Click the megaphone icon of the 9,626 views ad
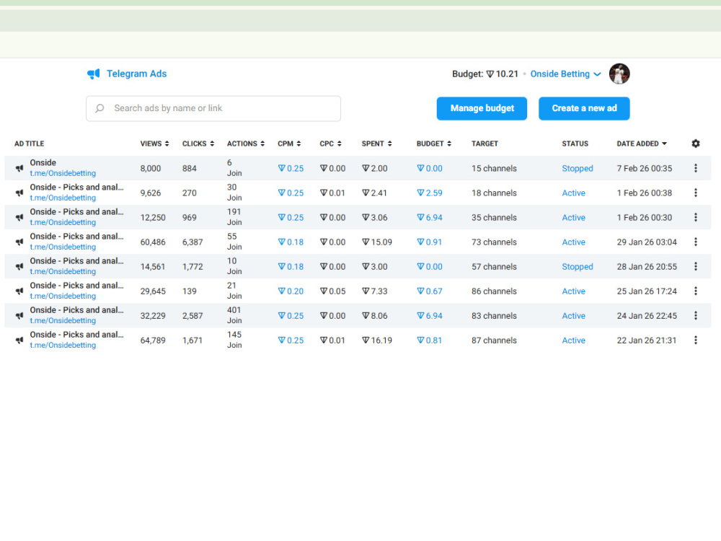The width and height of the screenshot is (721, 541). coord(19,193)
